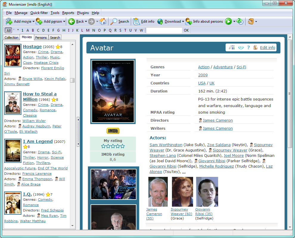Click the person icon beside Audrey Hepburn

(x=20, y=126)
